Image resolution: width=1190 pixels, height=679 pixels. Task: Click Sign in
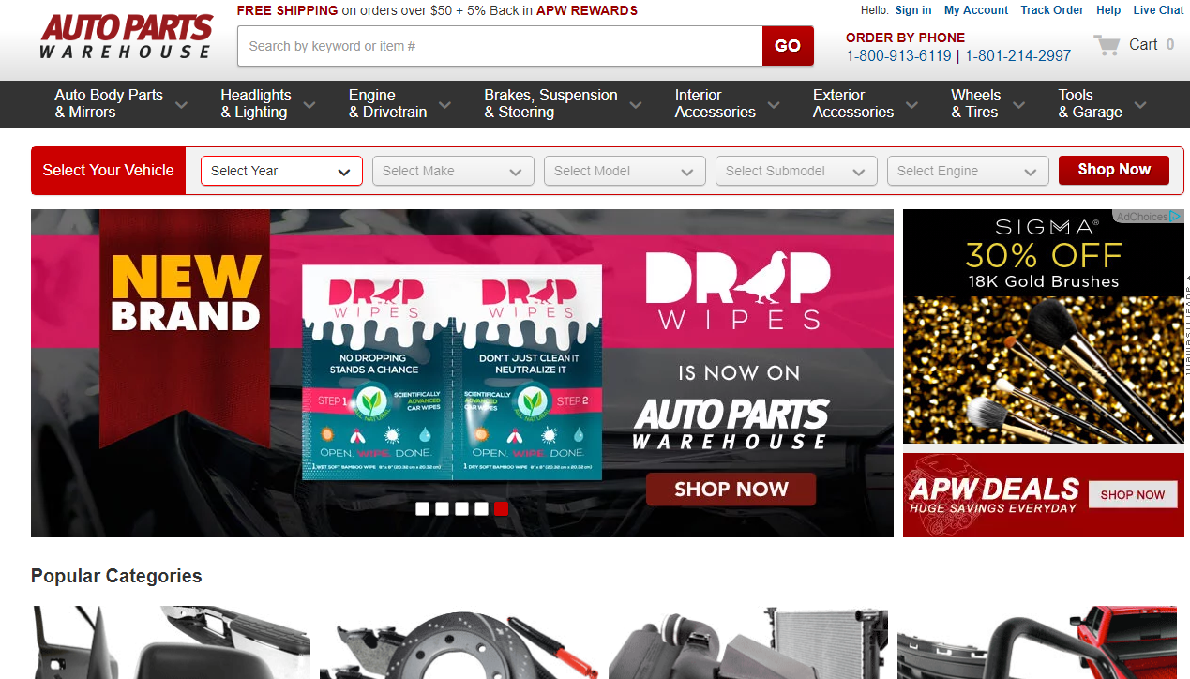[x=912, y=9]
